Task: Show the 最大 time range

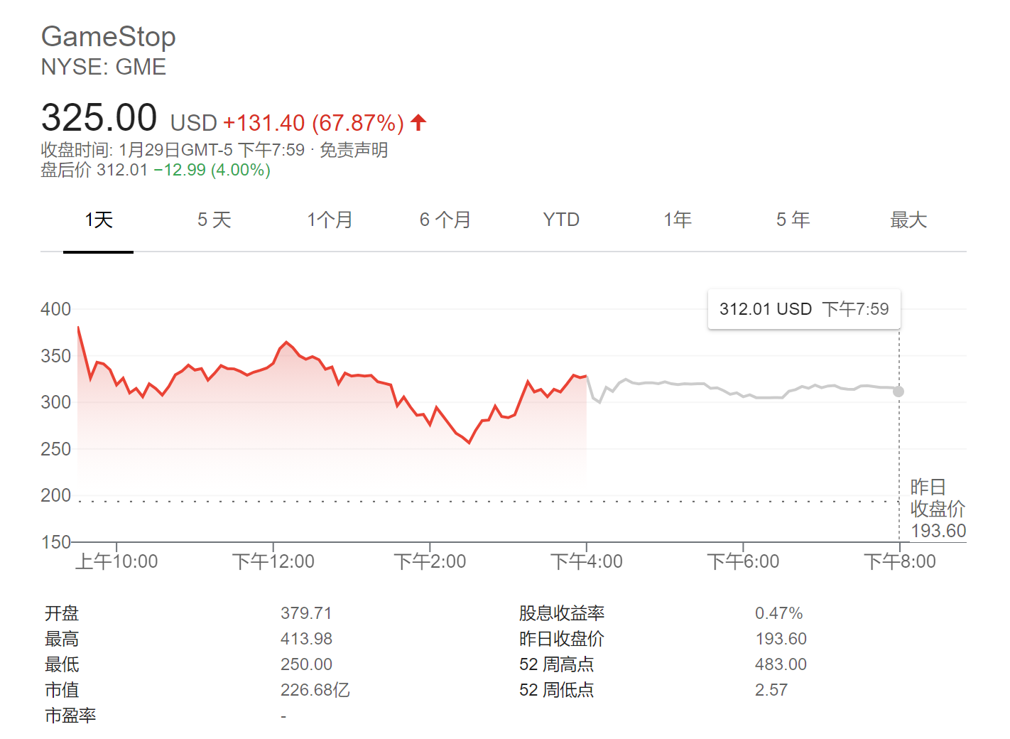Action: click(908, 220)
